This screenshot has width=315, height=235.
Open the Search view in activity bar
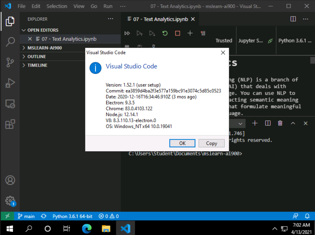point(10,41)
